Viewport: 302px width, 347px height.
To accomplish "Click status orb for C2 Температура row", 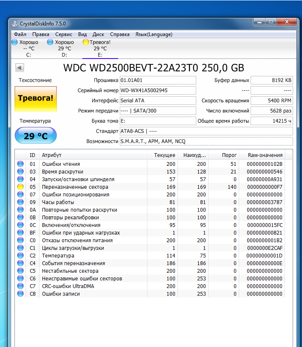I will [20, 255].
